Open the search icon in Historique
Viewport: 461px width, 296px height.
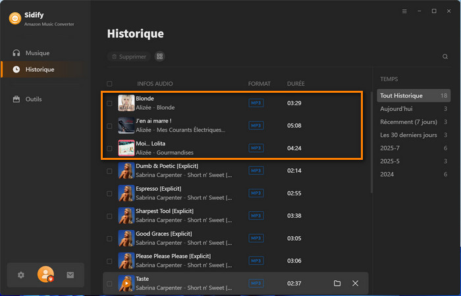tap(445, 57)
